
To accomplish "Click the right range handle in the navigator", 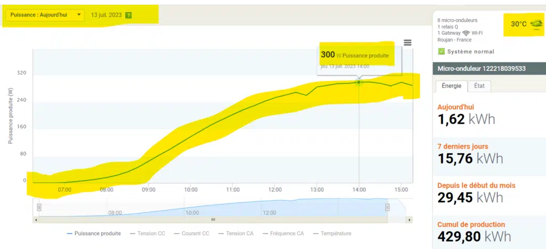I will 388,207.
